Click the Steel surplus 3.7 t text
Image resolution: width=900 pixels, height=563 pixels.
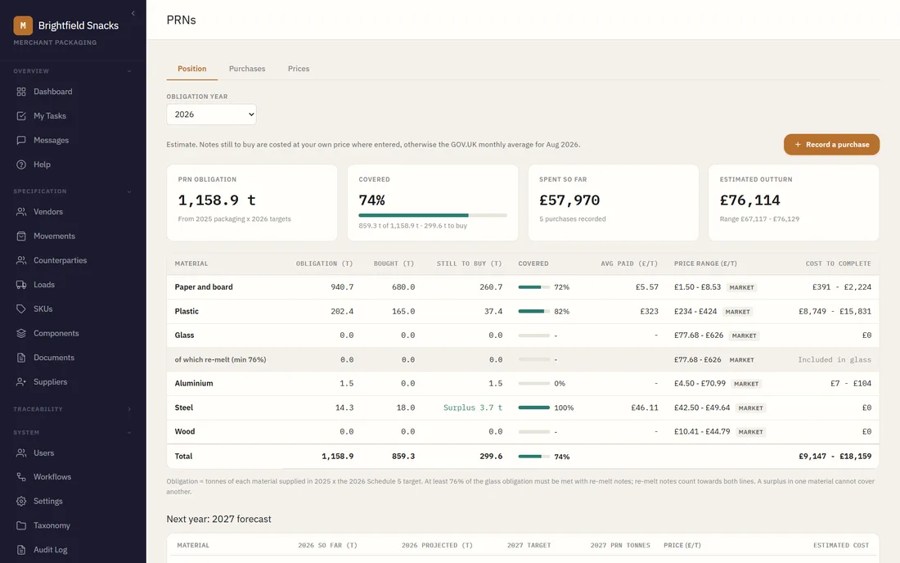click(473, 408)
